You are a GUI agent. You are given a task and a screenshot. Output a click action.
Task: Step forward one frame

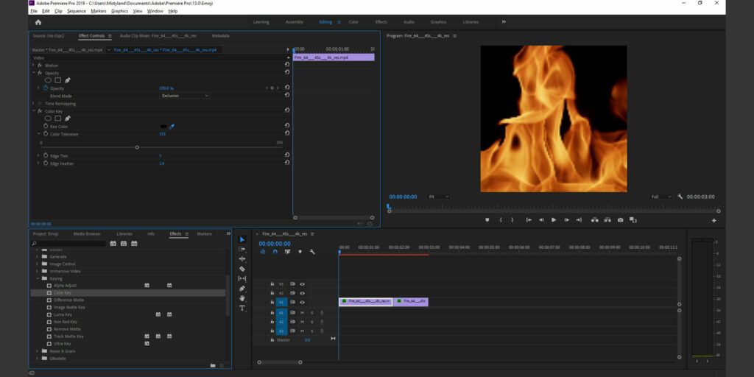(x=566, y=219)
